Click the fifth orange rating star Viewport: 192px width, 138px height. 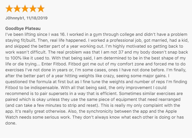(x=41, y=9)
